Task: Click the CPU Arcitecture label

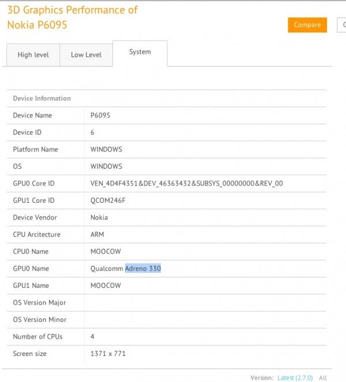Action: click(x=36, y=235)
